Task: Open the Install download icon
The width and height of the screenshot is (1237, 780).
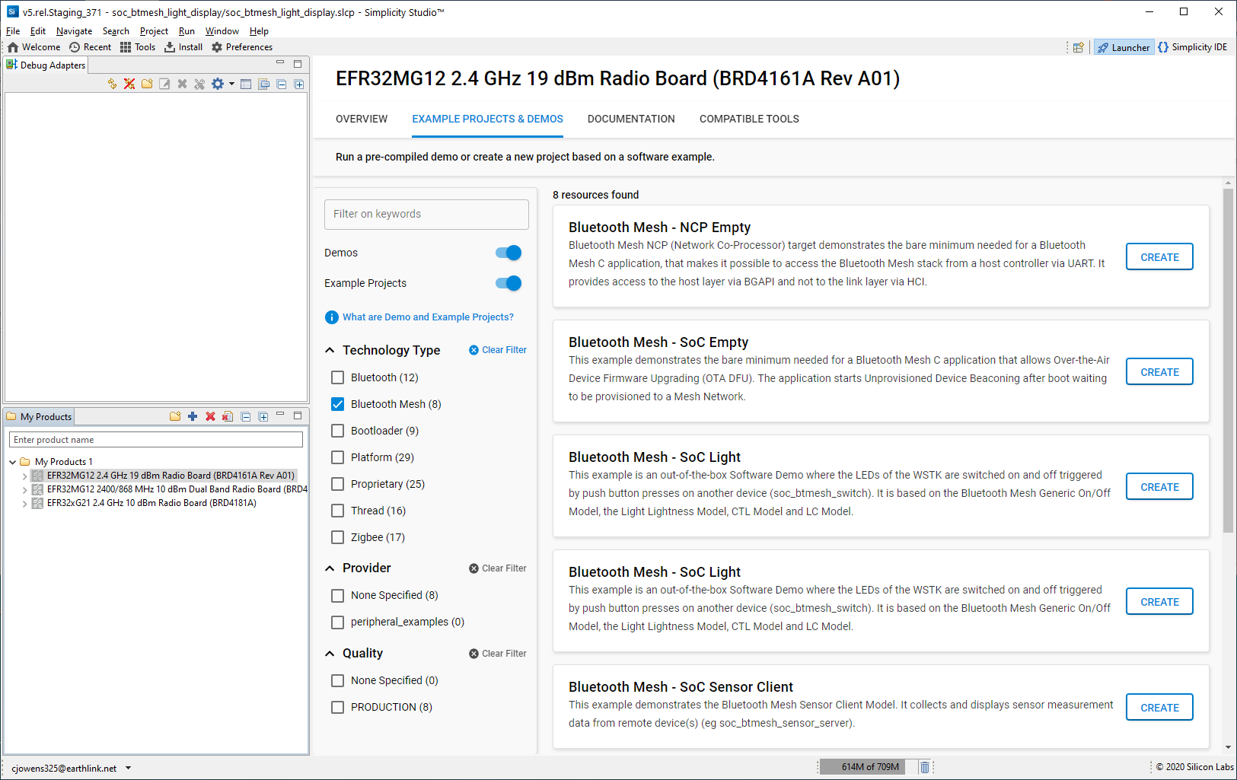Action: (170, 47)
